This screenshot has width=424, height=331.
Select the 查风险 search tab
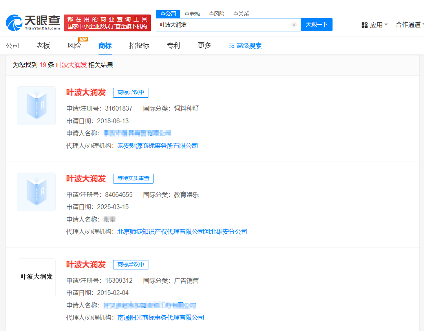pos(217,14)
